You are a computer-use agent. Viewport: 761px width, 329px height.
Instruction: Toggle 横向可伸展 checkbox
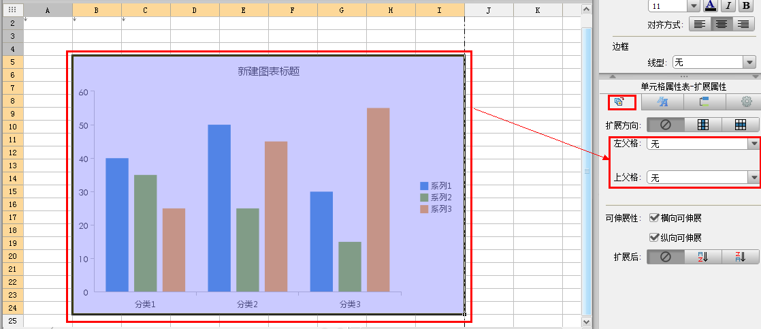(x=655, y=218)
